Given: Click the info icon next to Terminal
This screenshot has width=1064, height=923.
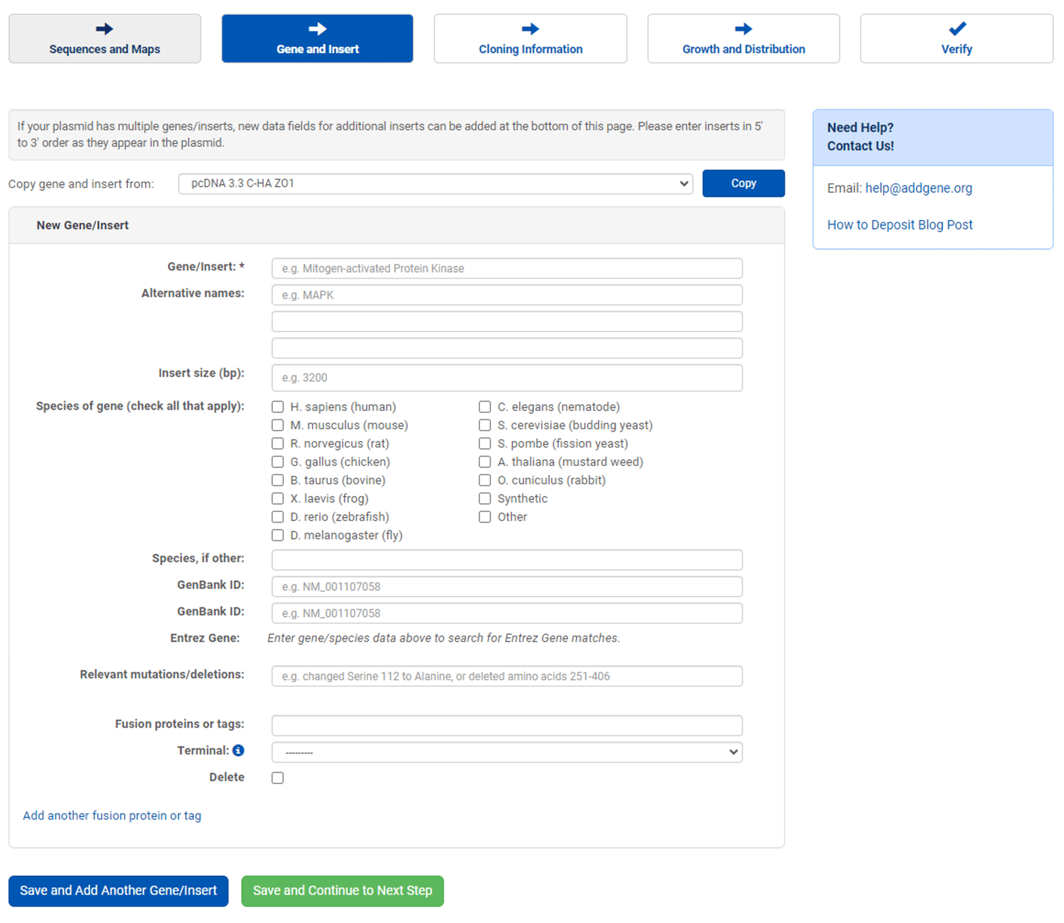Looking at the screenshot, I should pos(238,750).
